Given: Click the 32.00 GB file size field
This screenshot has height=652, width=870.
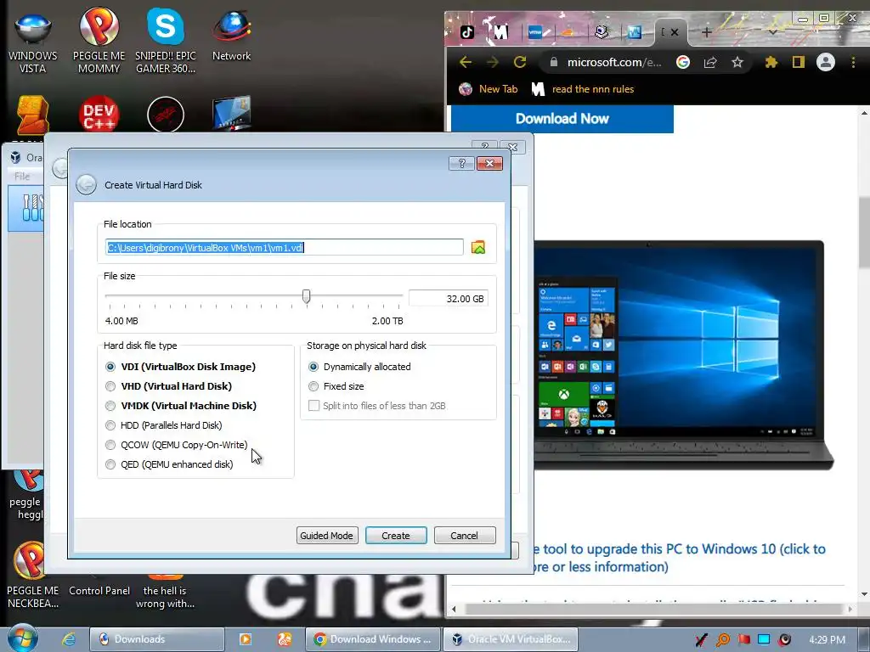Looking at the screenshot, I should pos(449,299).
